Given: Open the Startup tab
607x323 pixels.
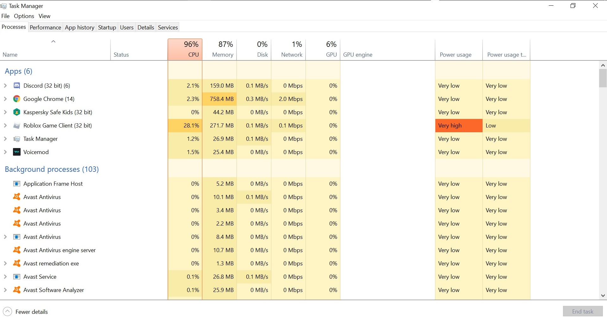Looking at the screenshot, I should (x=107, y=28).
